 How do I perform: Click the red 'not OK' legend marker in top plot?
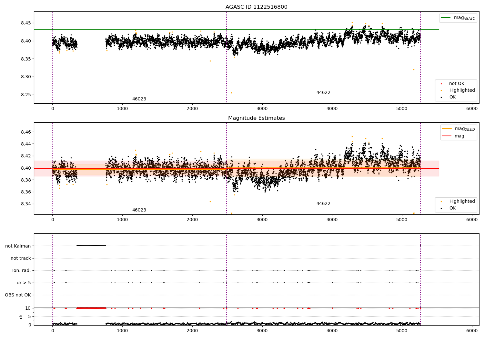(x=441, y=84)
